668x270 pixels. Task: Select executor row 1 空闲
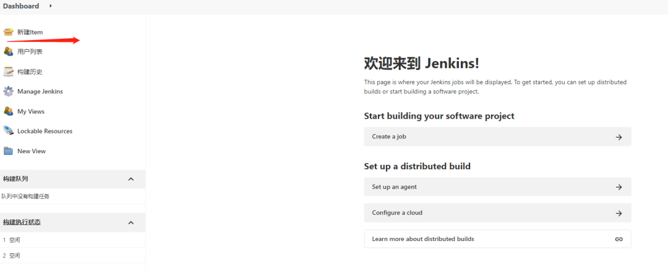pyautogui.click(x=72, y=240)
